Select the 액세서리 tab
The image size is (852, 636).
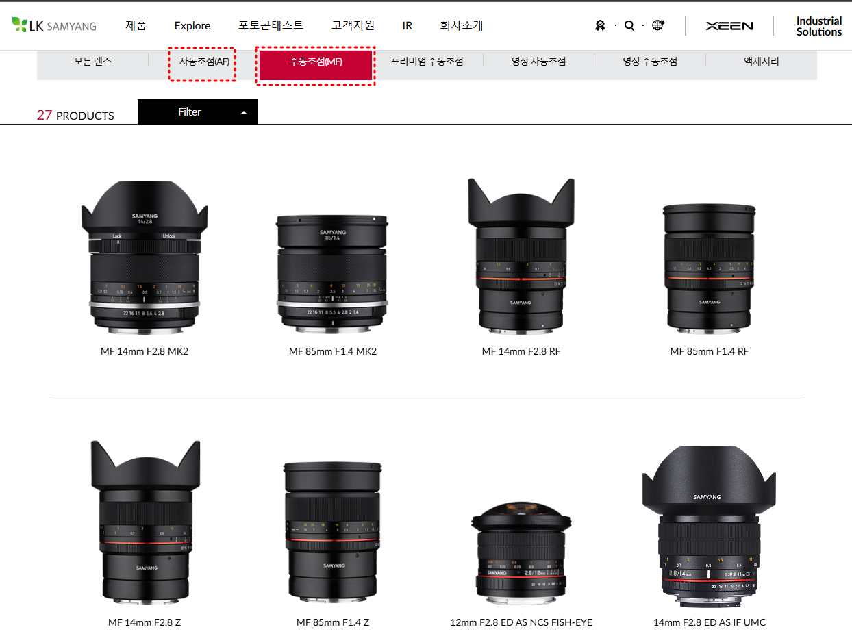[x=761, y=61]
